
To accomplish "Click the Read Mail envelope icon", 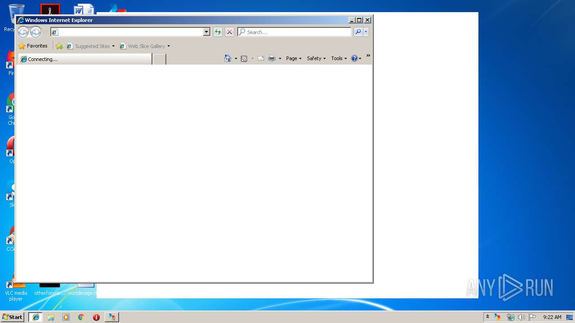I will click(x=261, y=58).
